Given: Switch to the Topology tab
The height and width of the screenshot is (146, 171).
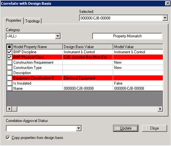Looking at the screenshot, I should point(32,21).
